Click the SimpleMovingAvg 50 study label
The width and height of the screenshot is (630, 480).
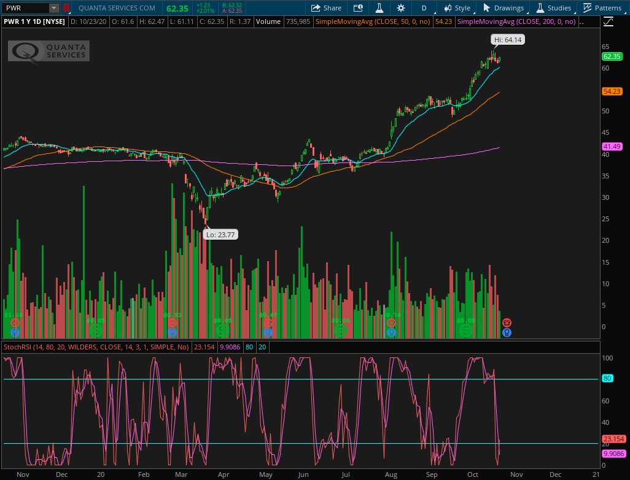[373, 21]
